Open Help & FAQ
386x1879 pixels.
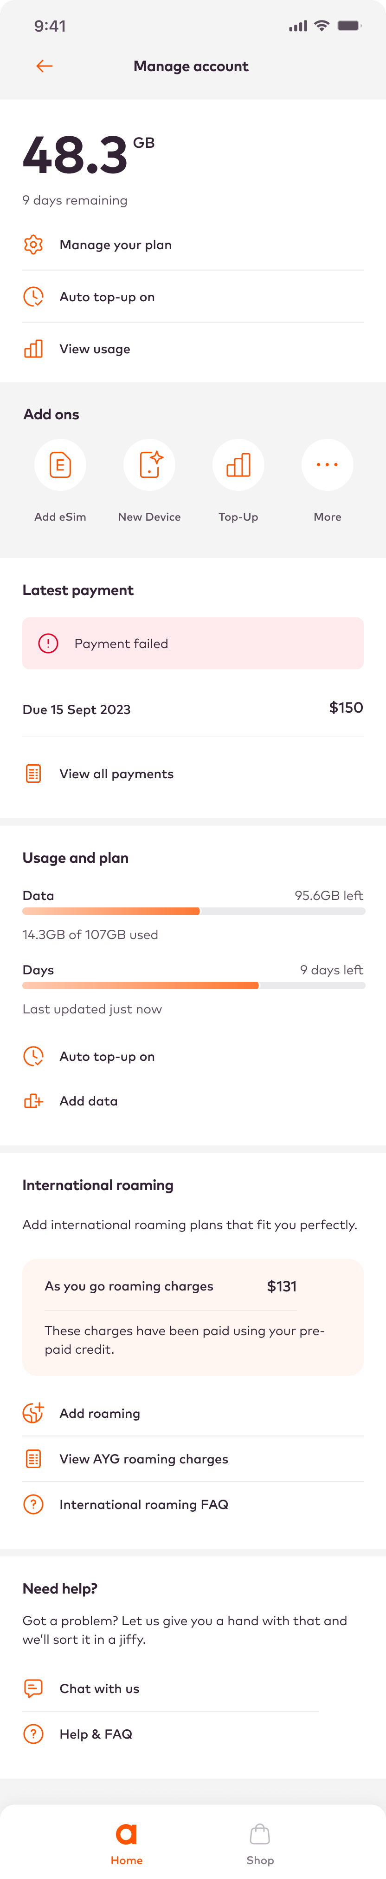coord(96,1734)
